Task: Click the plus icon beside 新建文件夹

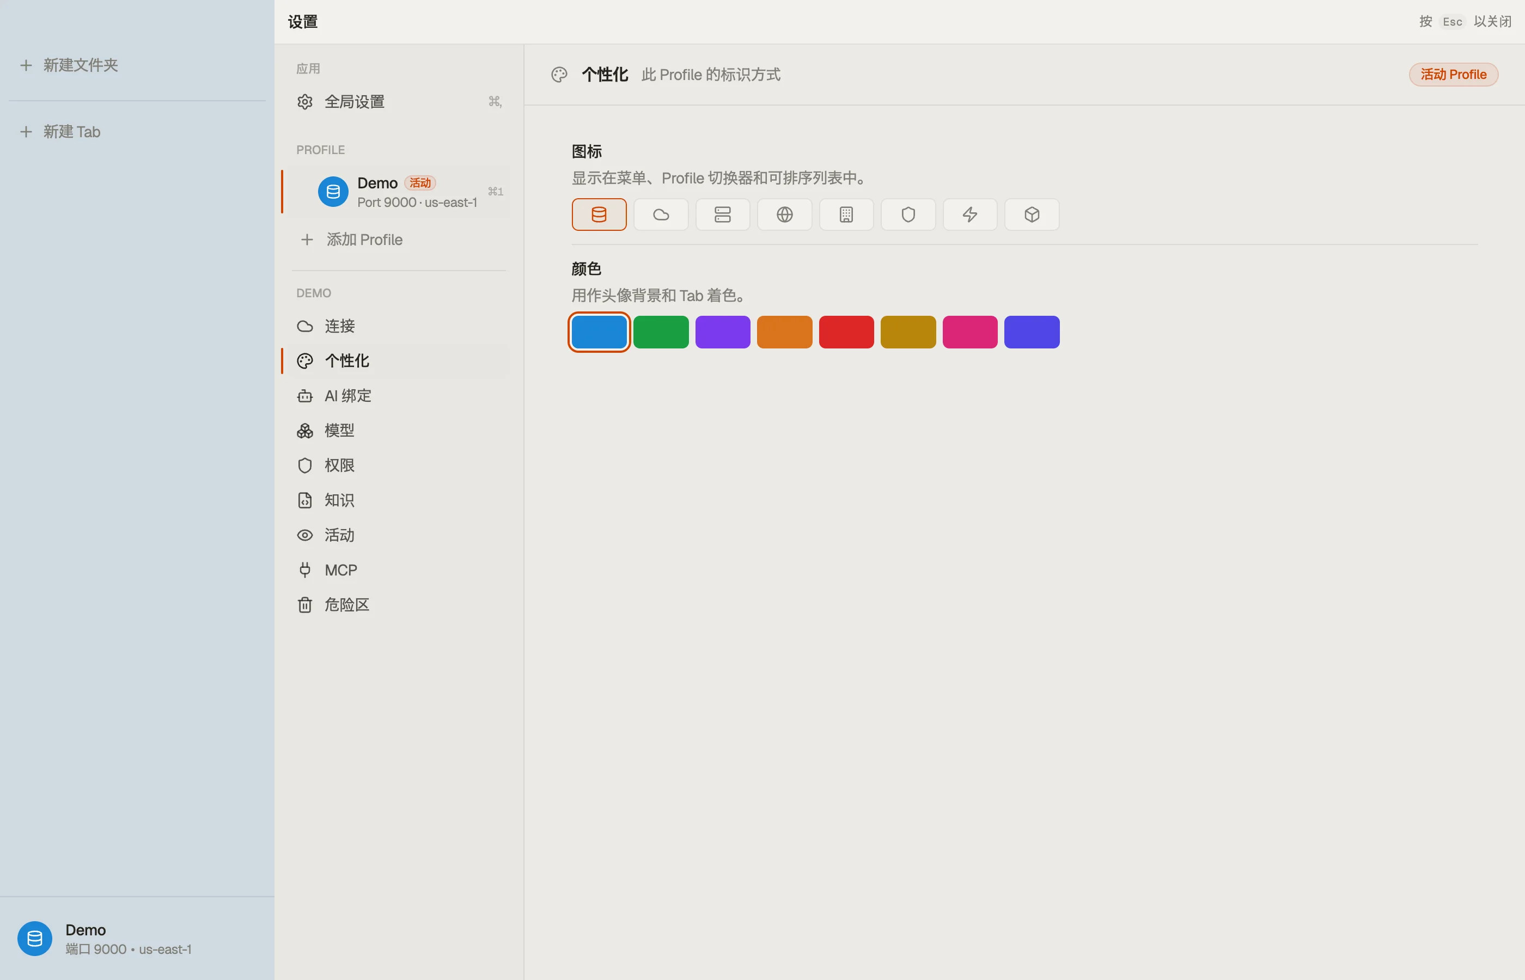Action: (x=26, y=65)
